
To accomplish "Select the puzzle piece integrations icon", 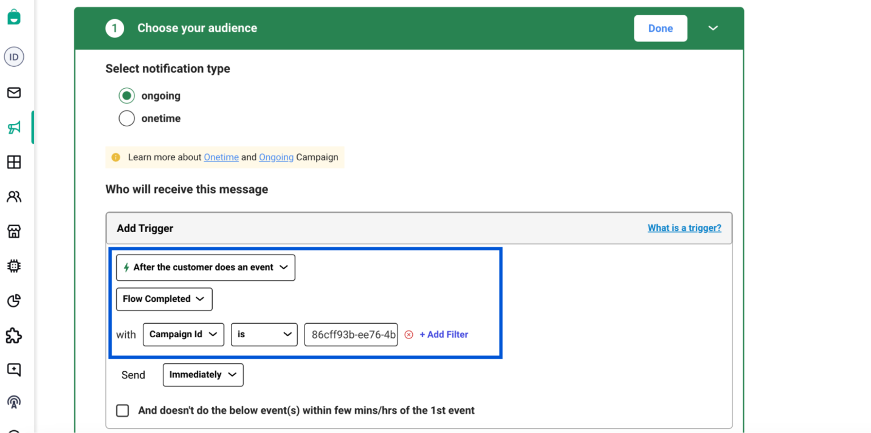I will pyautogui.click(x=14, y=336).
